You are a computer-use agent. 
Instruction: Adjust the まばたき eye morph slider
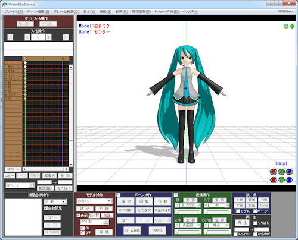click(x=188, y=211)
